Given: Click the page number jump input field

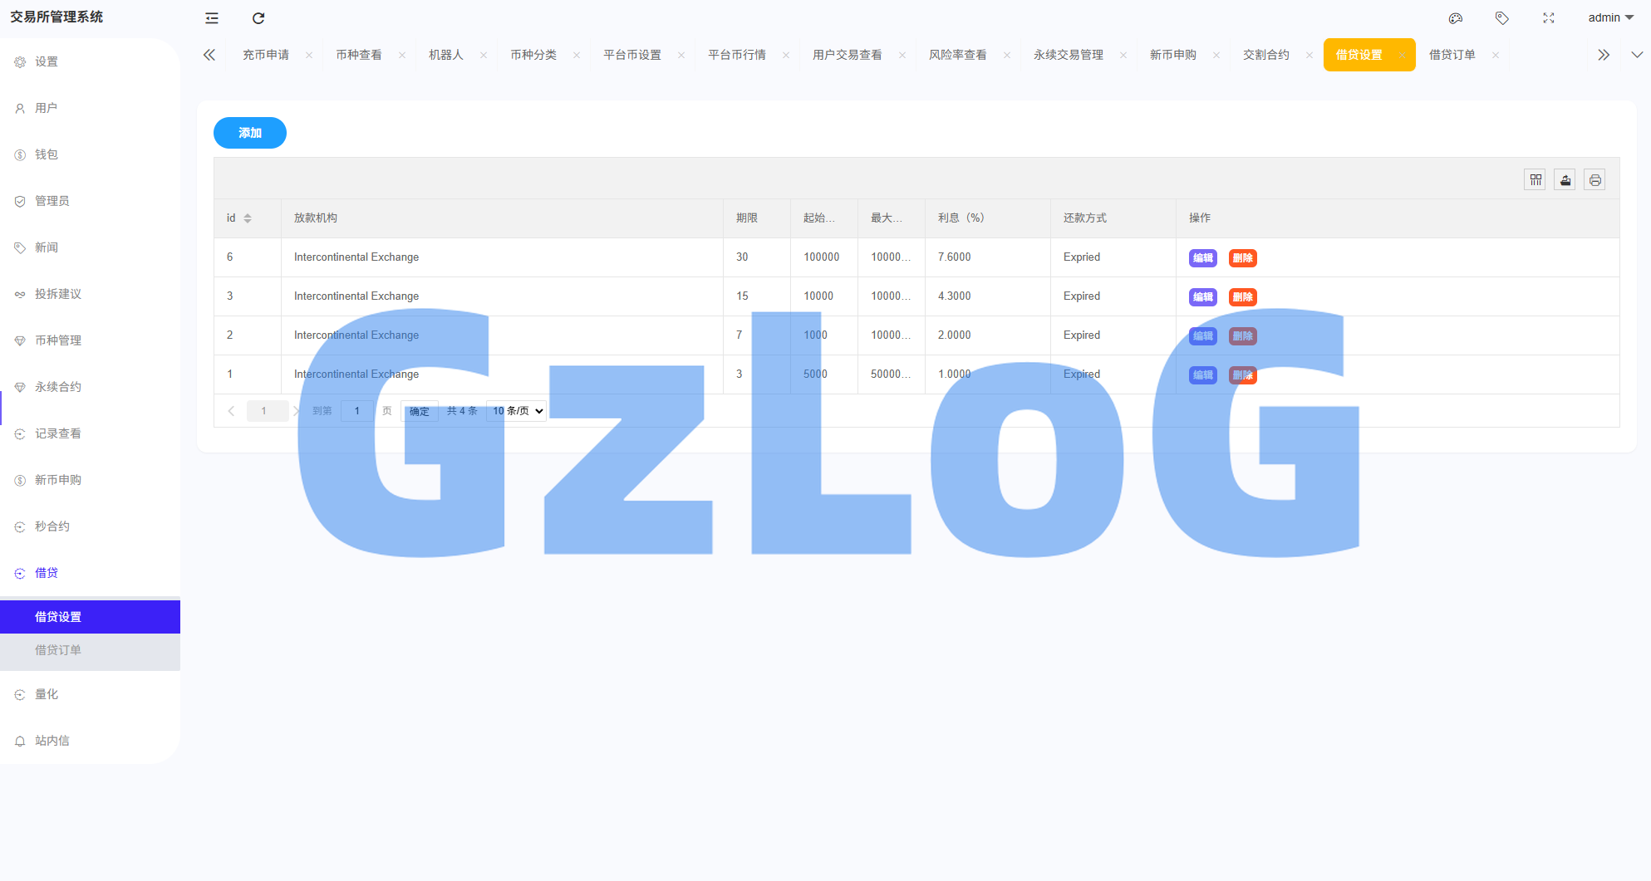Looking at the screenshot, I should (x=357, y=411).
